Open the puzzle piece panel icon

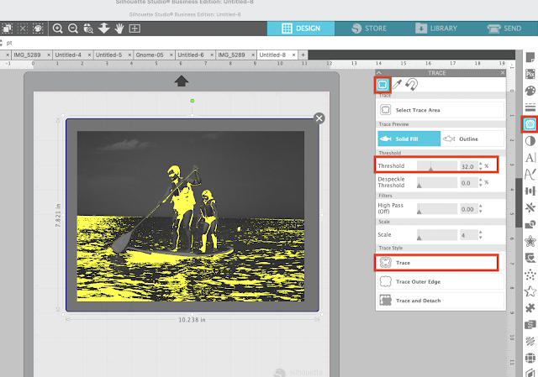[x=530, y=308]
